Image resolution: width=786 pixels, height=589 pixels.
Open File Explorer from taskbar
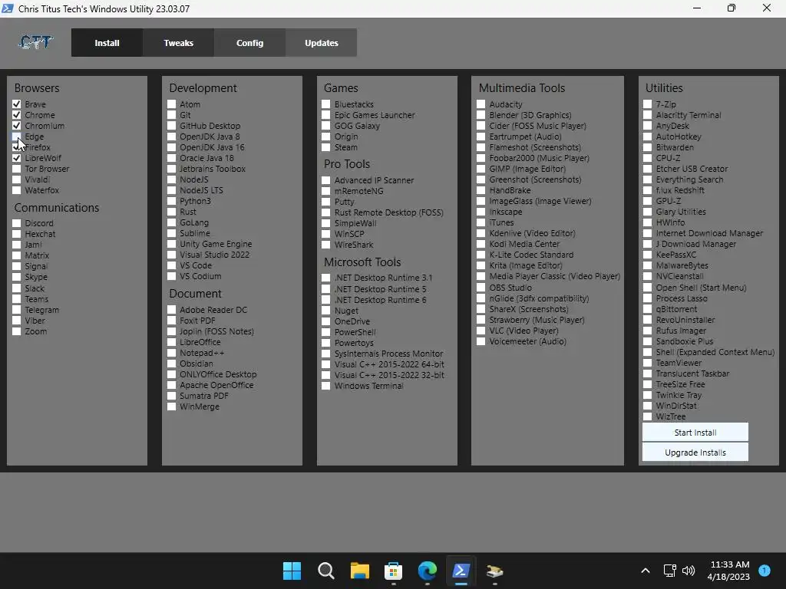(359, 571)
